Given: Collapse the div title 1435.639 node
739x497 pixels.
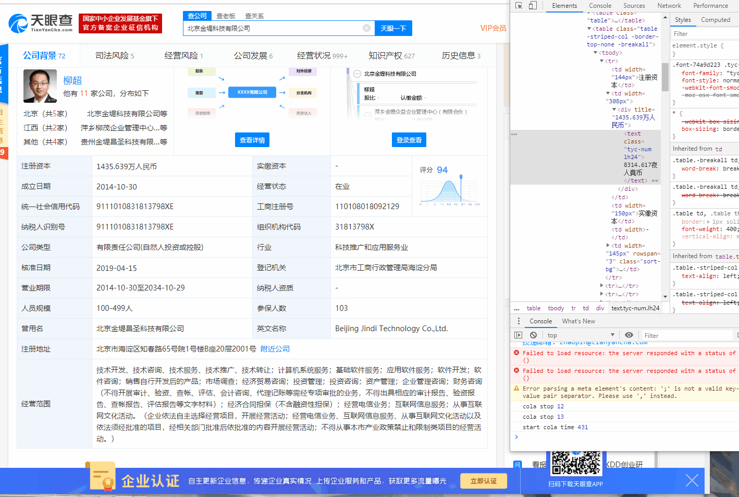Looking at the screenshot, I should coord(614,110).
